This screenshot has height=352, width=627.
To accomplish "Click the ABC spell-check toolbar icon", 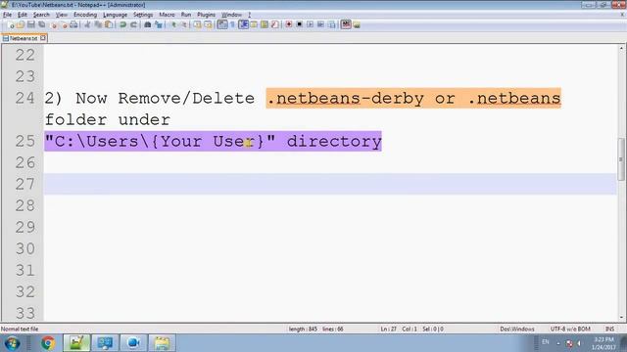I will pyautogui.click(x=346, y=24).
